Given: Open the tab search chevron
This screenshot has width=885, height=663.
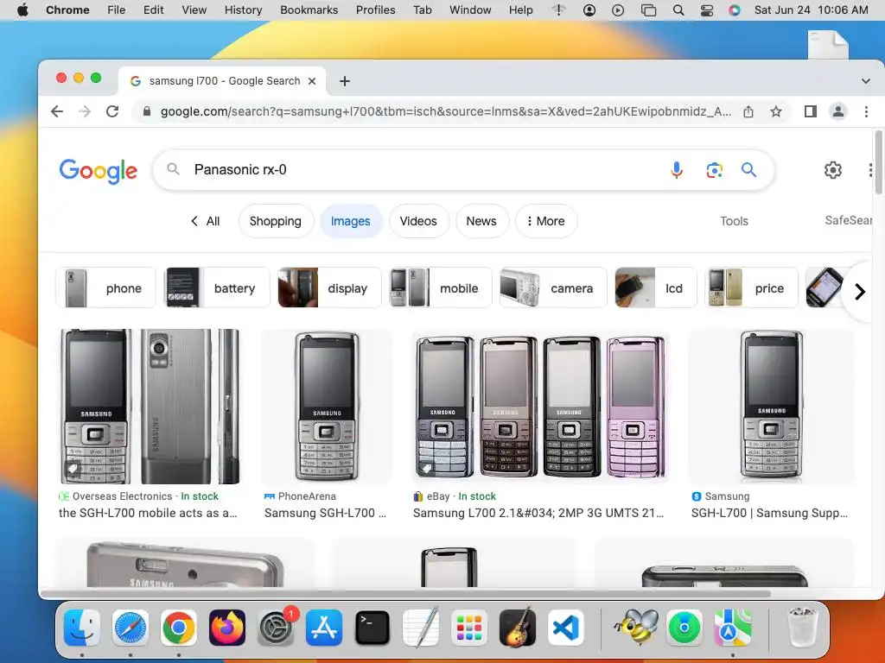Looking at the screenshot, I should (x=866, y=81).
